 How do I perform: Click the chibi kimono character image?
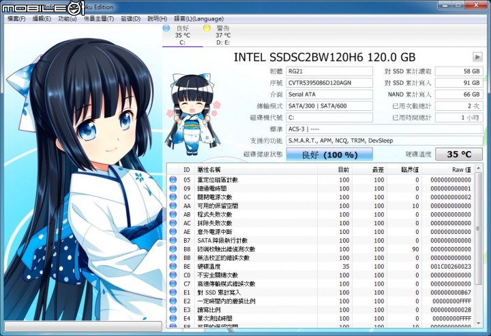(x=193, y=114)
